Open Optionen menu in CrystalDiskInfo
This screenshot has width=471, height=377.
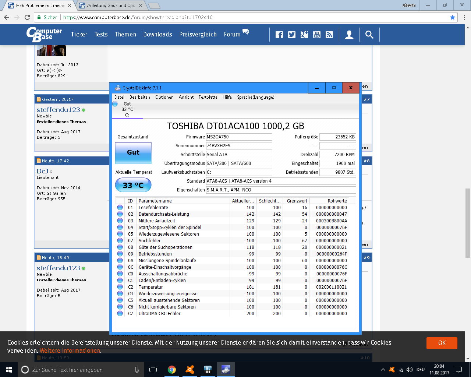coord(164,97)
